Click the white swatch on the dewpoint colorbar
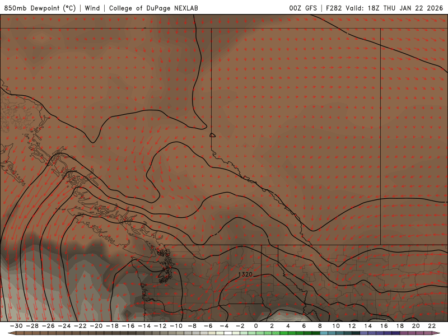 (228, 333)
